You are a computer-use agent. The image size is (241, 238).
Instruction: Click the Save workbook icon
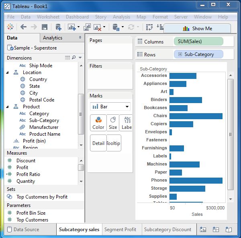pos(45,27)
